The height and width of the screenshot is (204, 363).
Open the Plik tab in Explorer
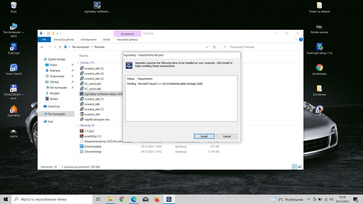[44, 39]
